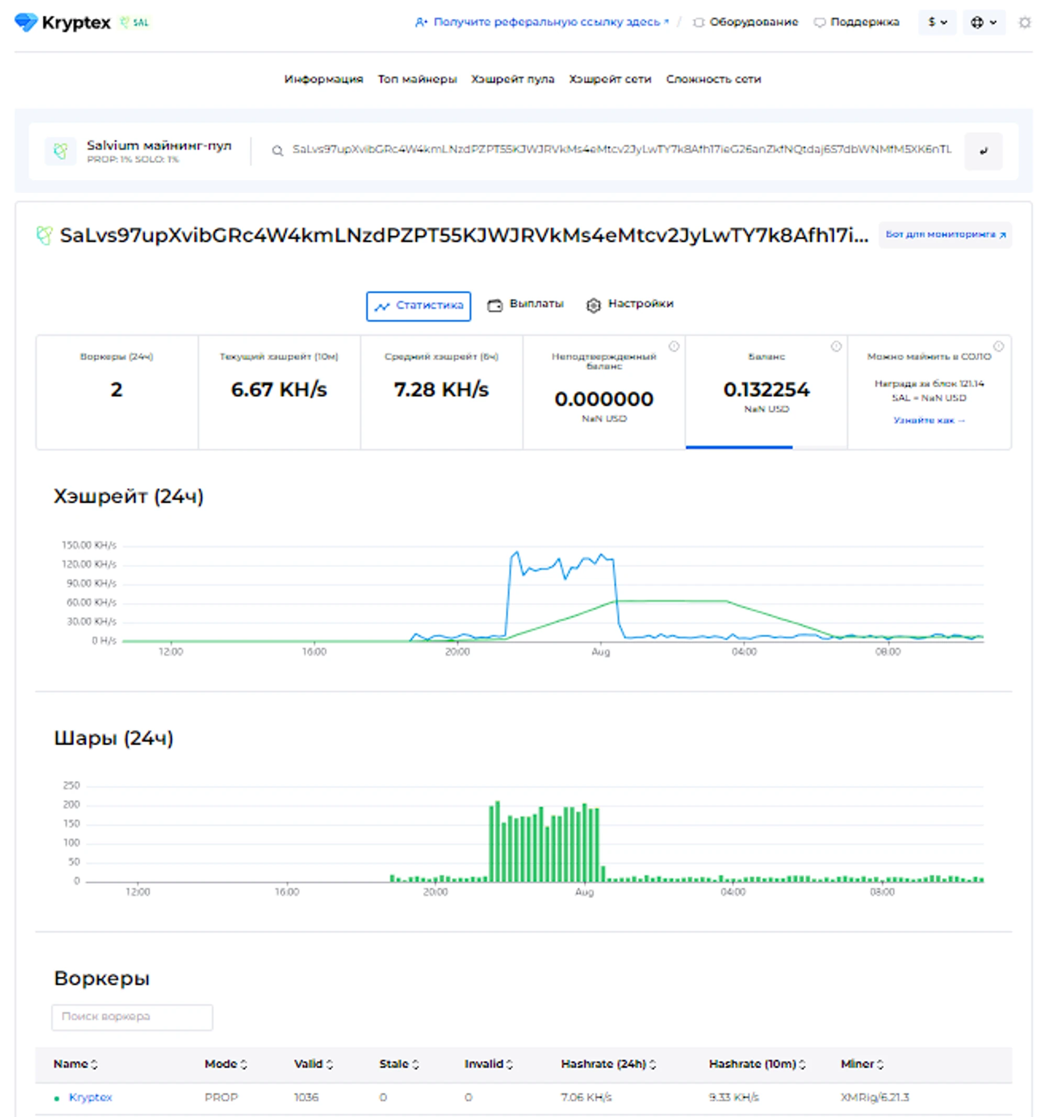1047x1117 pixels.
Task: Click info icon on Баланс card
Action: (836, 347)
